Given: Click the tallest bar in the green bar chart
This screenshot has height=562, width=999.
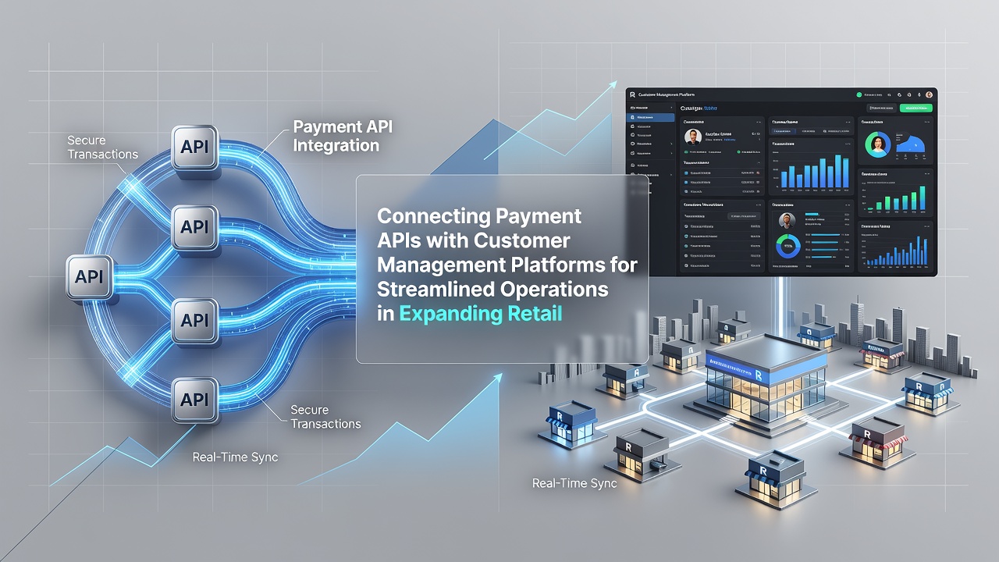Looking at the screenshot, I should point(923,198).
